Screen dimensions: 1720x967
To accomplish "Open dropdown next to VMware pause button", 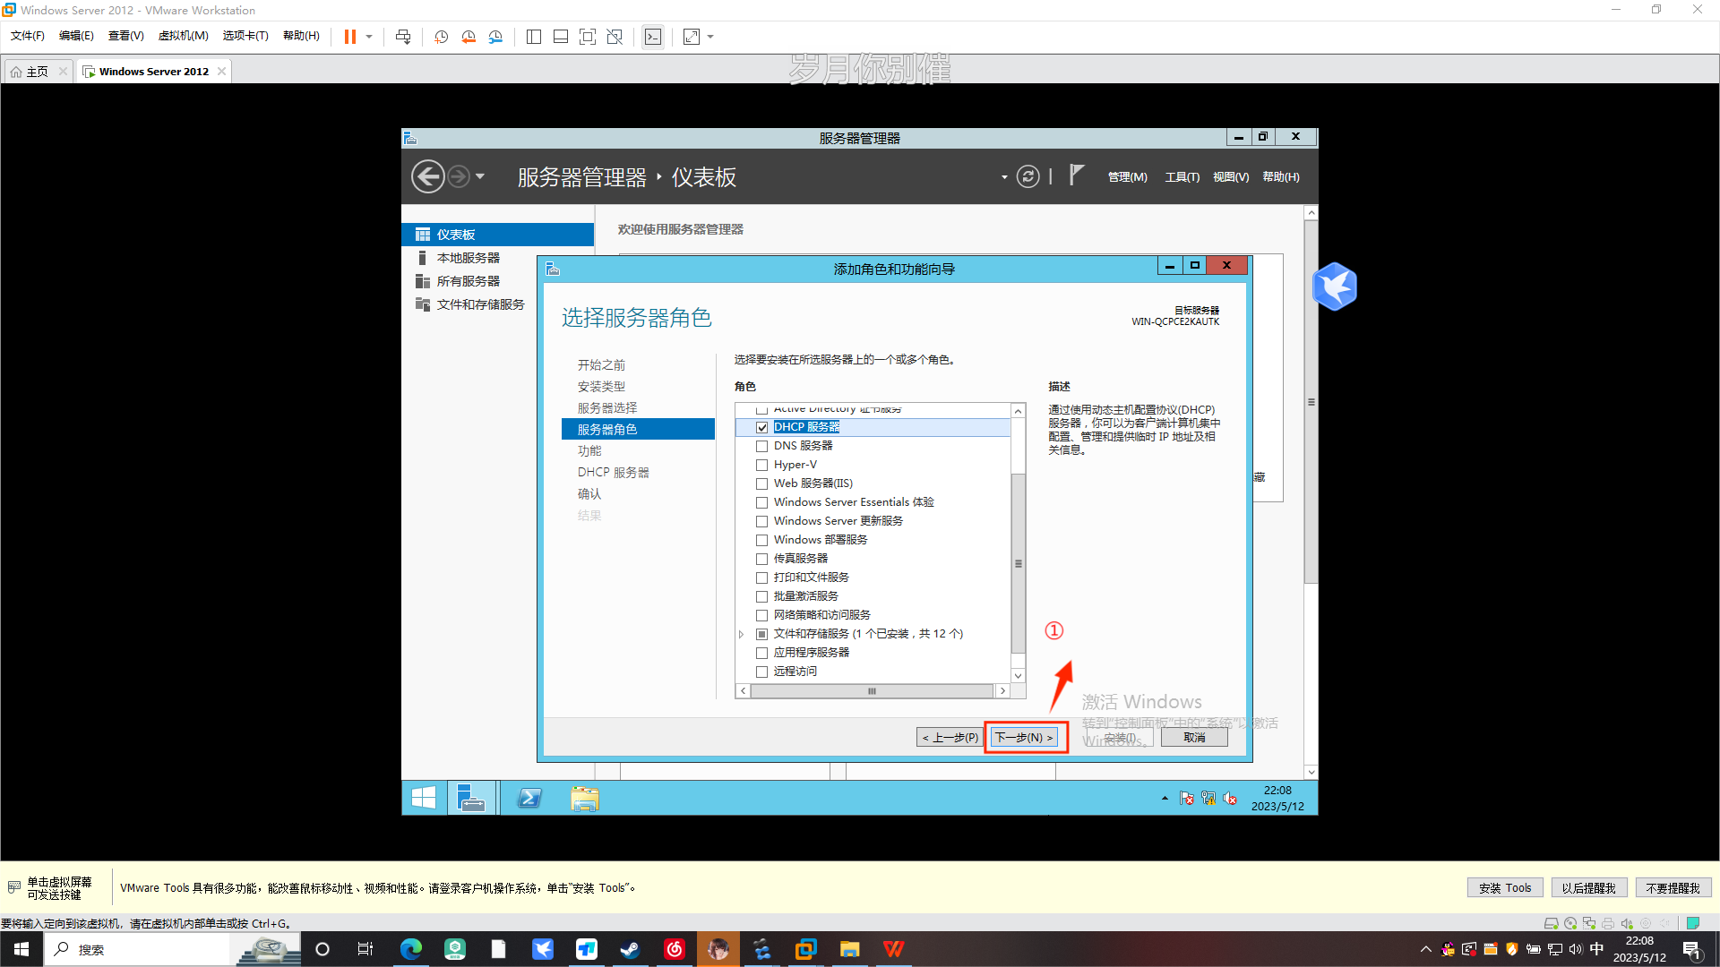I will pos(369,37).
